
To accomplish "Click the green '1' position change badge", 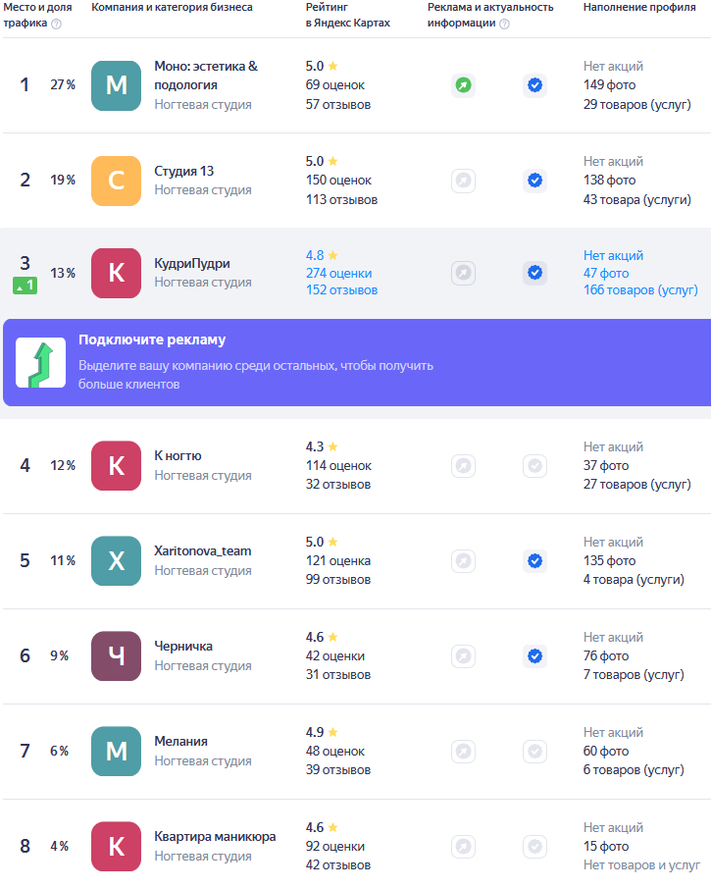I will [x=25, y=286].
